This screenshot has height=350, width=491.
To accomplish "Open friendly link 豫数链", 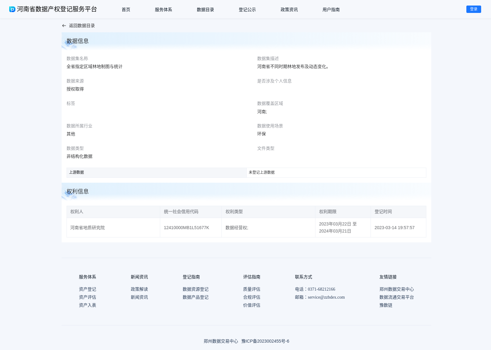I will (x=386, y=305).
